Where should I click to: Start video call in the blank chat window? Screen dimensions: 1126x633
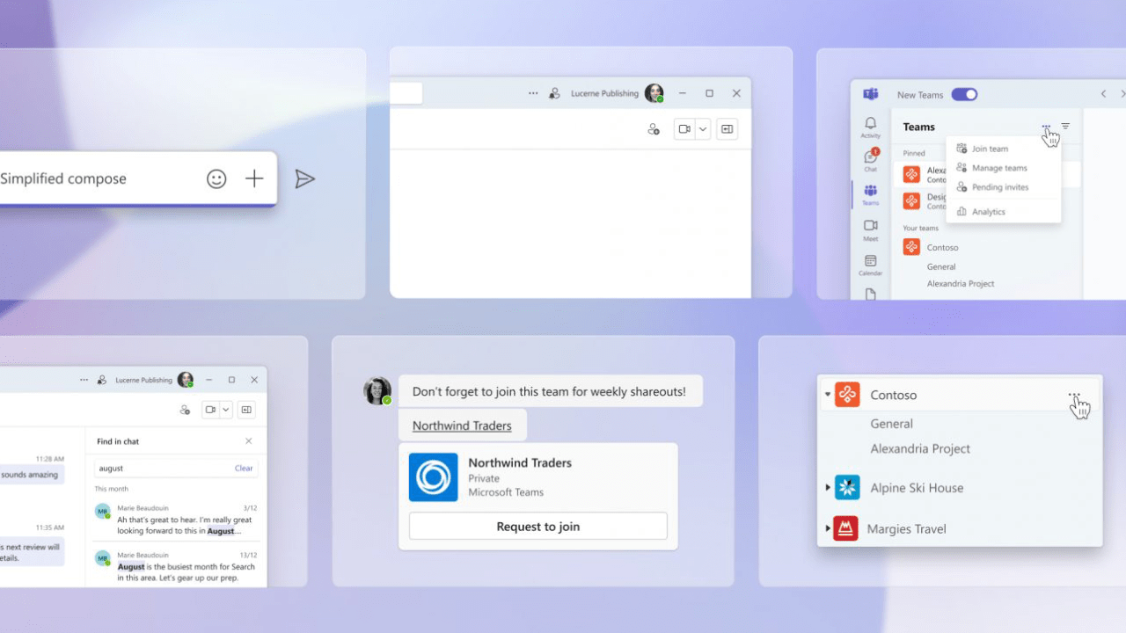pos(684,129)
